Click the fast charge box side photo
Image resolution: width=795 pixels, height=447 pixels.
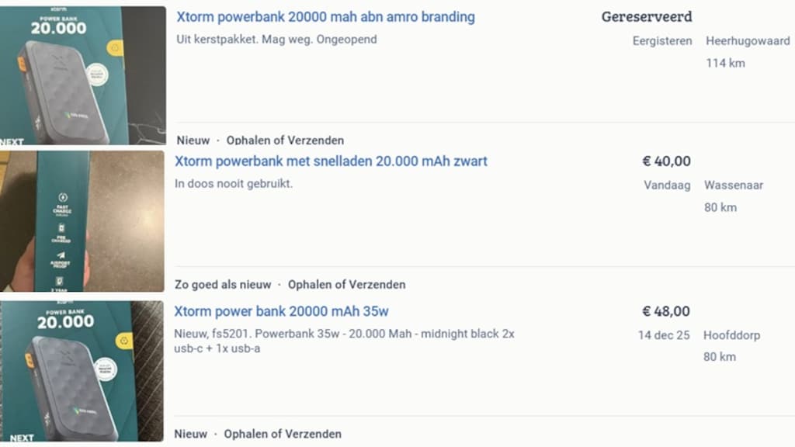click(x=82, y=221)
